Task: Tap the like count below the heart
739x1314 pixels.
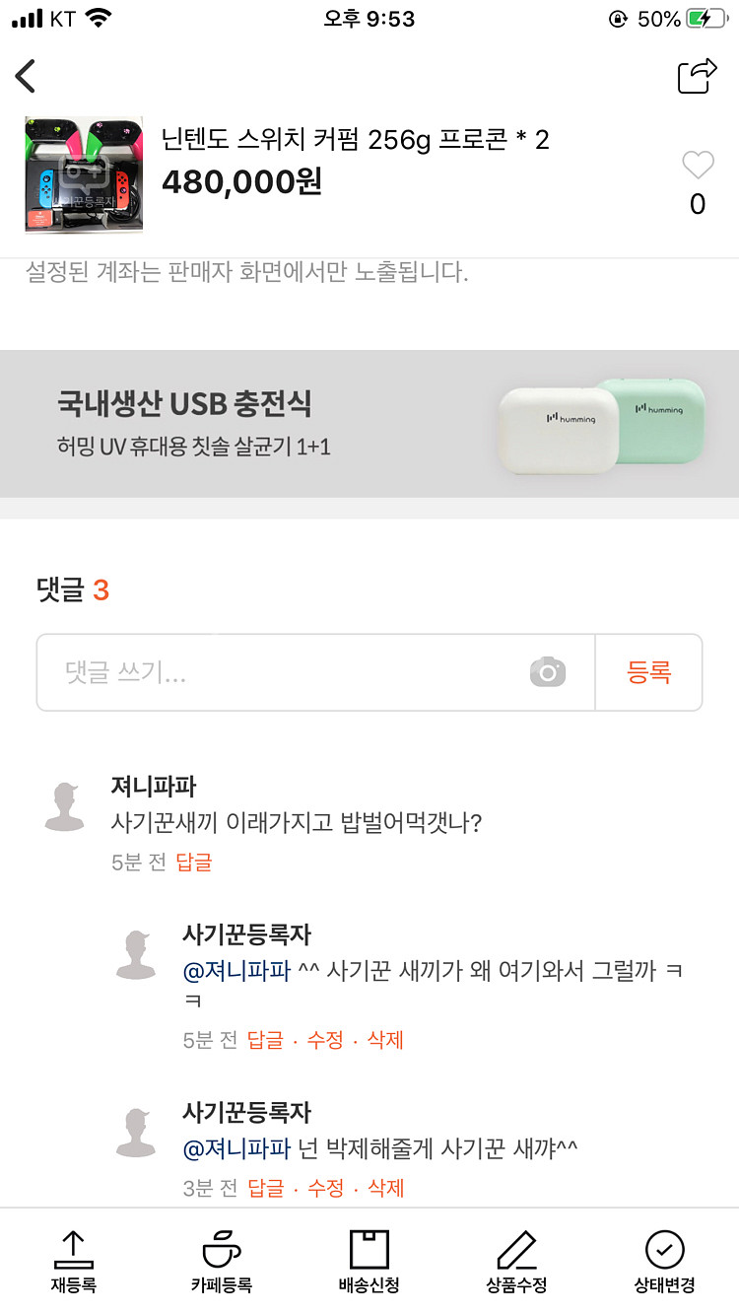Action: (x=698, y=205)
